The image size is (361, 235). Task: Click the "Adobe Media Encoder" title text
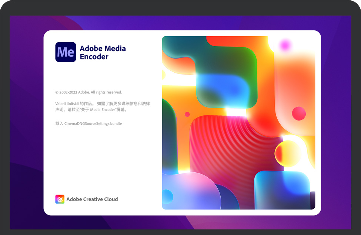pyautogui.click(x=103, y=52)
